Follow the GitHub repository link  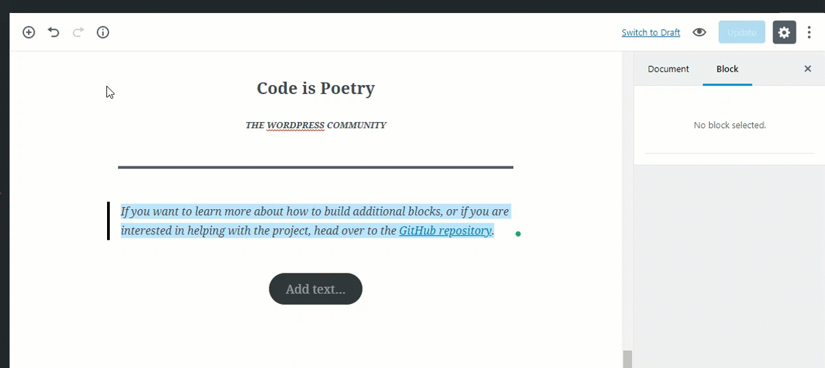pyautogui.click(x=445, y=230)
